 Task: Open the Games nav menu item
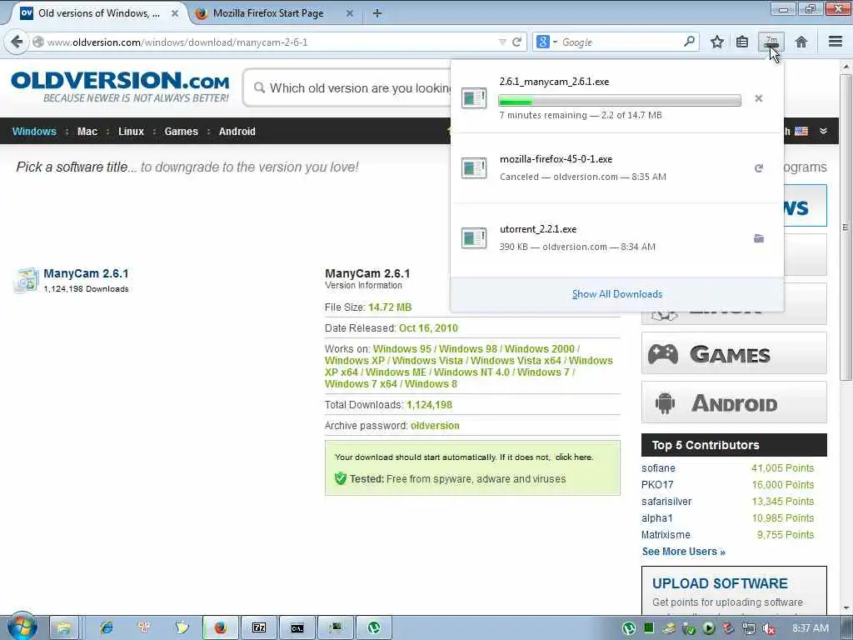pos(181,131)
